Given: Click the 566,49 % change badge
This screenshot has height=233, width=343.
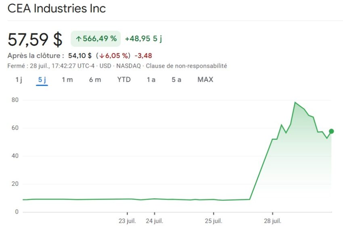Looking at the screenshot, I should (x=96, y=39).
